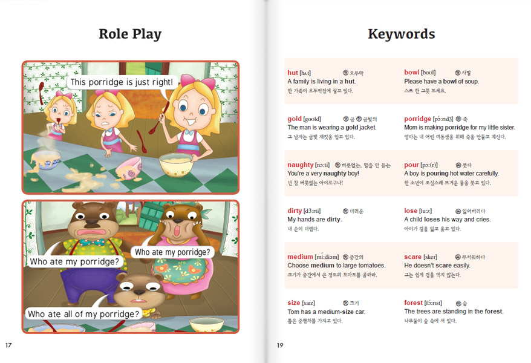Click sentence 'A boy is pouring hot water carefully.'
This screenshot has width=531, height=363.
(451, 174)
